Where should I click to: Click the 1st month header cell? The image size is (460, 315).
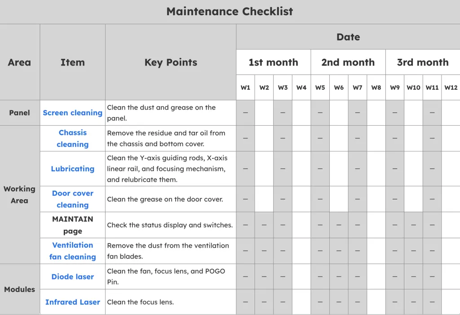(x=274, y=62)
